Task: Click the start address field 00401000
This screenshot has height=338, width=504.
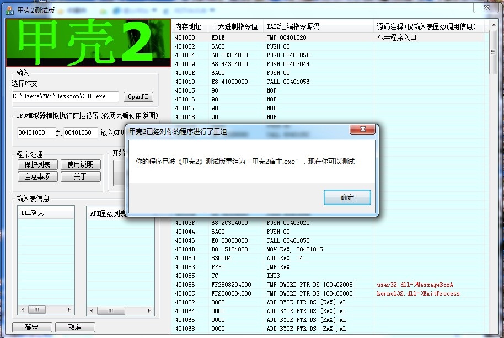Action: click(x=36, y=132)
